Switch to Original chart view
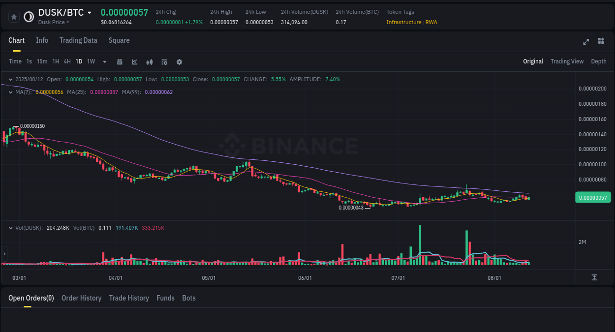615x332 pixels. coord(533,61)
